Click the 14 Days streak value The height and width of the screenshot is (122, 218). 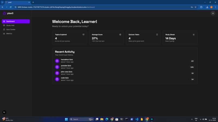click(x=170, y=38)
